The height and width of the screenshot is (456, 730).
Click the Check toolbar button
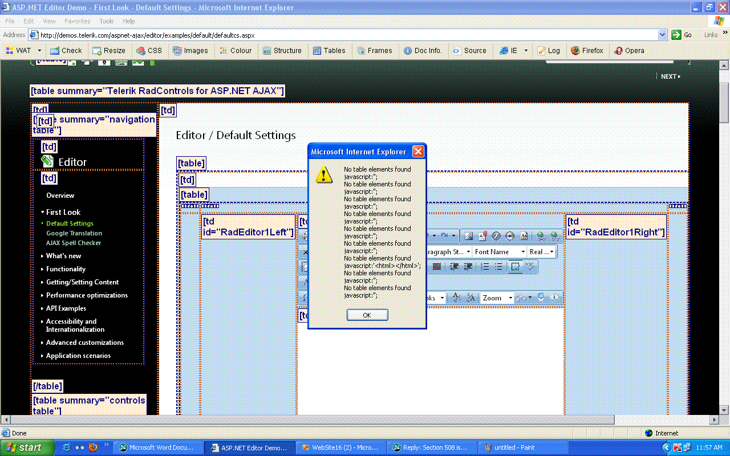point(66,51)
